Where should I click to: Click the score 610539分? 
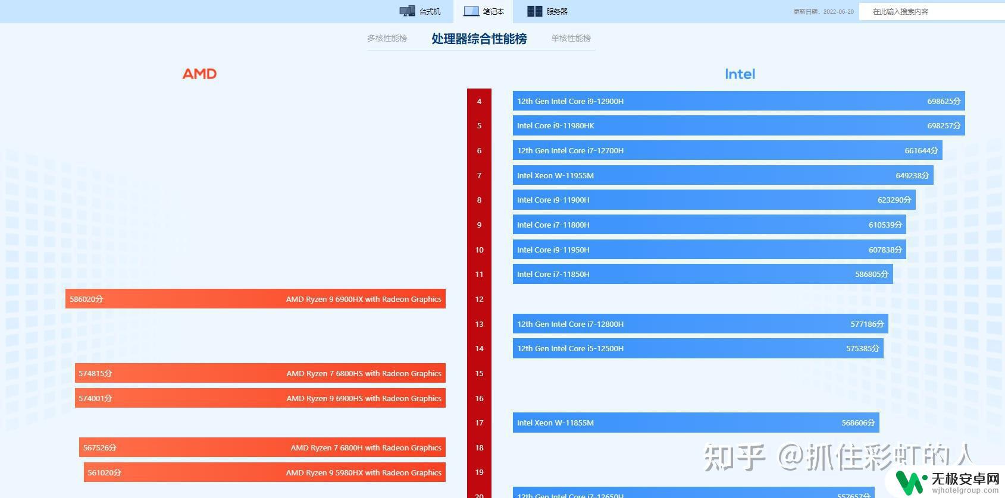[x=885, y=225]
